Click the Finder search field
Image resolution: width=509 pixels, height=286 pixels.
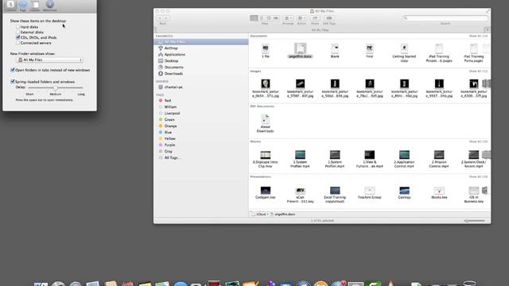(445, 18)
